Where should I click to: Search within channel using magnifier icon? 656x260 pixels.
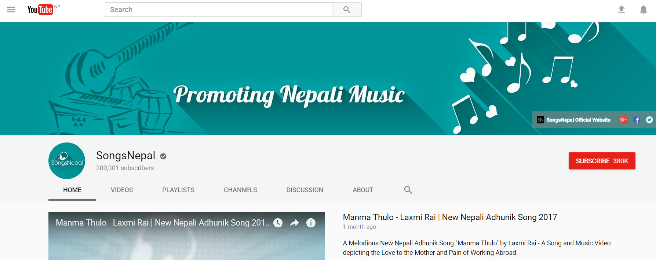(x=408, y=190)
